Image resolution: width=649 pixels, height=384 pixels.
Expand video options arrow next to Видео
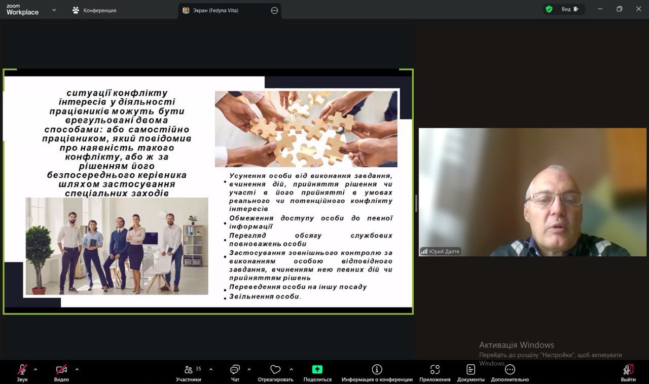pyautogui.click(x=77, y=369)
